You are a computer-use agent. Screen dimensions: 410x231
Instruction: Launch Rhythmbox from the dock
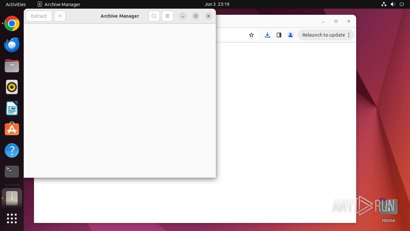tap(12, 87)
